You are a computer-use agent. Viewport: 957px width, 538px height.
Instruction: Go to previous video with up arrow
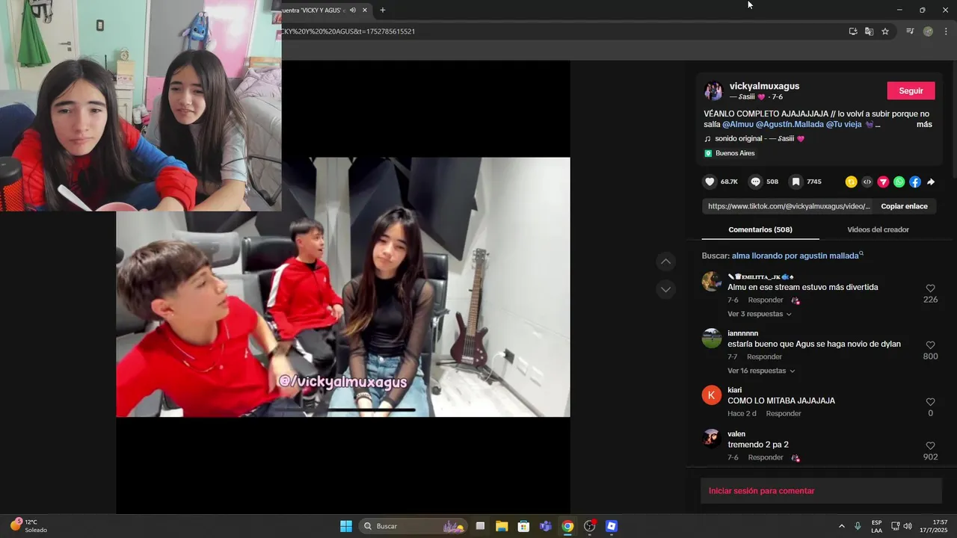665,262
